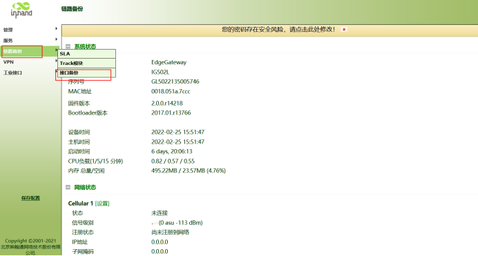478x256 pixels.
Task: Click the 保存配置 link
Action: click(x=30, y=198)
